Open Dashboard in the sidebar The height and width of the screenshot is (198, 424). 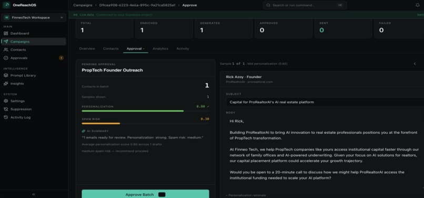34,33
